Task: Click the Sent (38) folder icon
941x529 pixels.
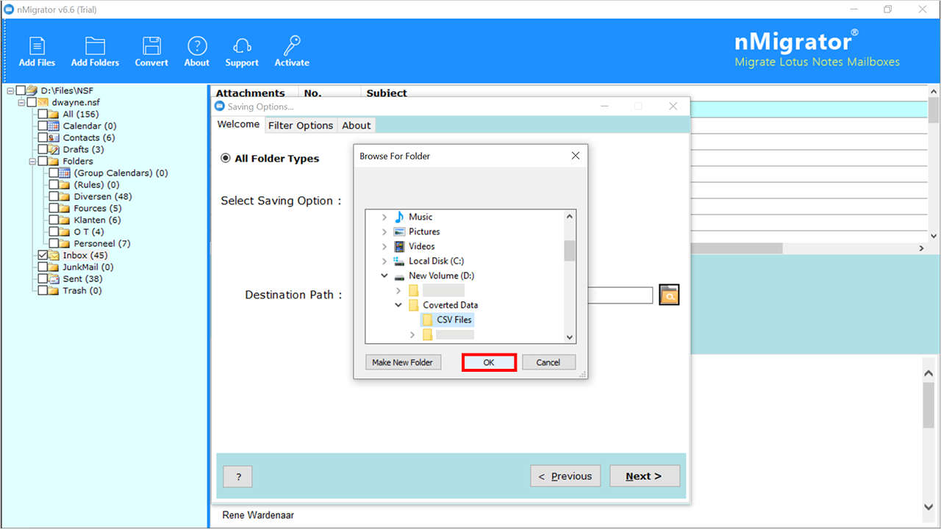Action: point(54,278)
